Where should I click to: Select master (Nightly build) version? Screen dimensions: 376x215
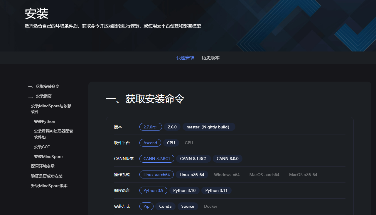pos(209,127)
